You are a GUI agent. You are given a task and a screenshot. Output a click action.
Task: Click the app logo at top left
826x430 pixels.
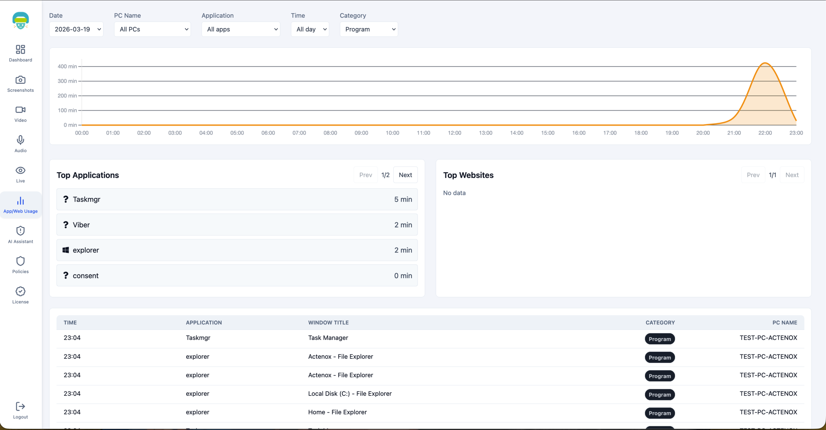tap(21, 21)
